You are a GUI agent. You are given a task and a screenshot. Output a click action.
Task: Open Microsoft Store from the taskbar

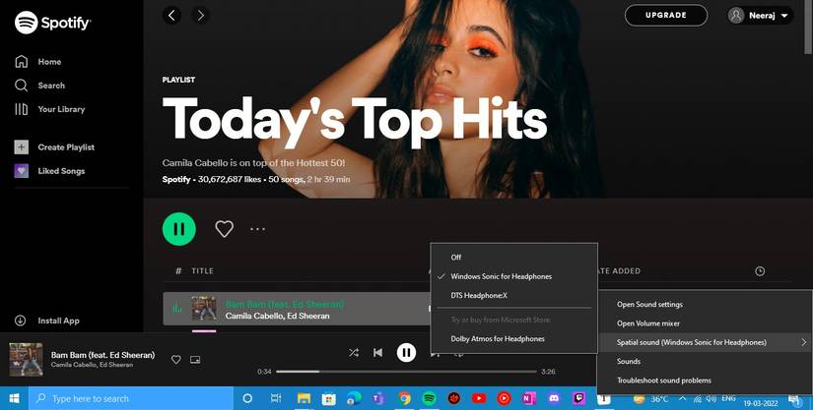coord(329,398)
